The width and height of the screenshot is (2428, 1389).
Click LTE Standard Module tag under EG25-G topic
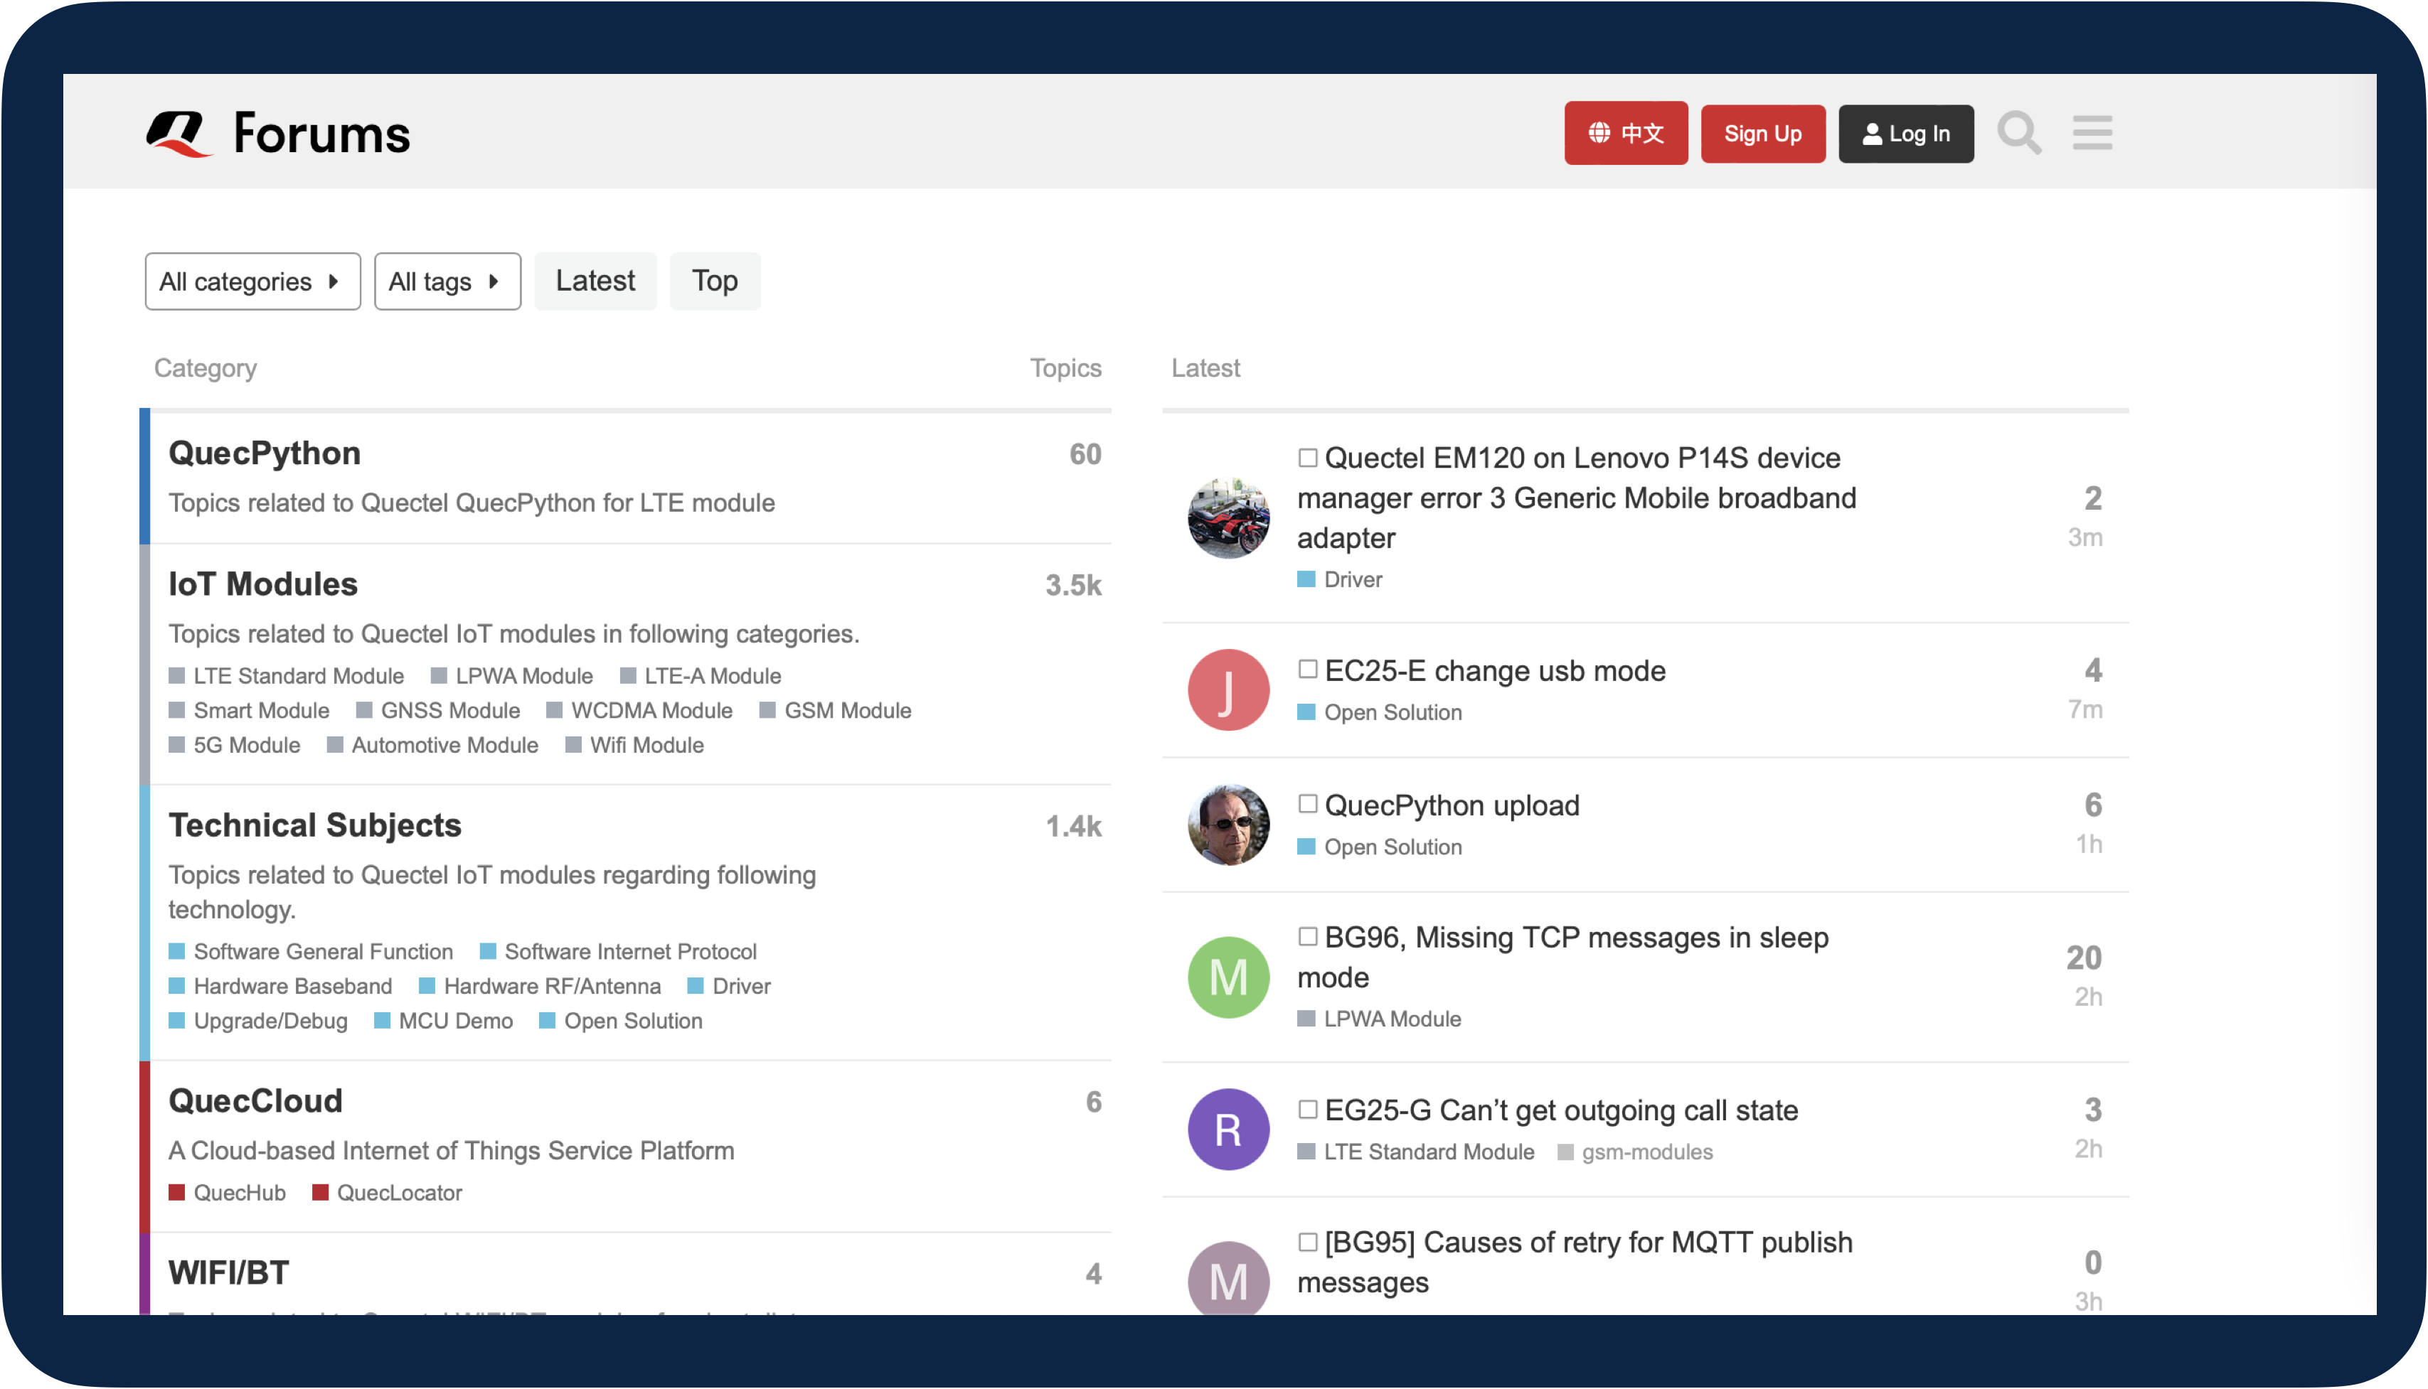1417,1152
